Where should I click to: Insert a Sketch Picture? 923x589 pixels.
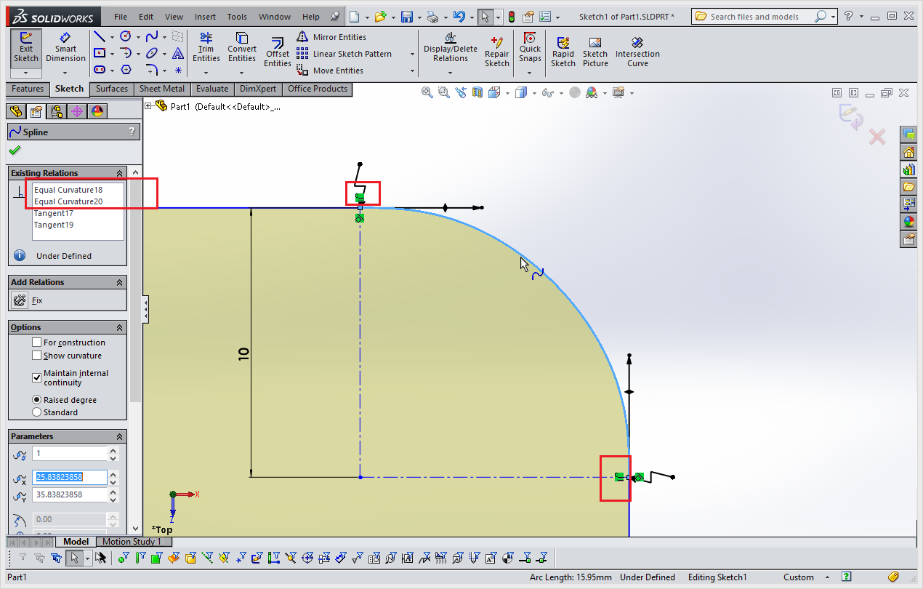click(595, 52)
